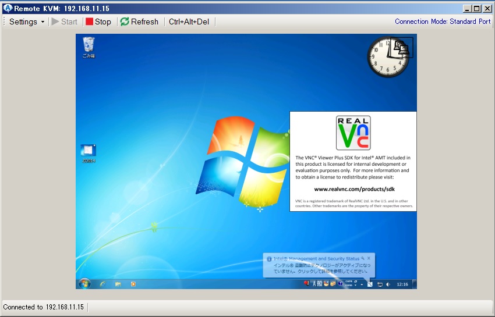Refresh the remote screen
Viewport: 495px width, 317px height.
click(139, 22)
